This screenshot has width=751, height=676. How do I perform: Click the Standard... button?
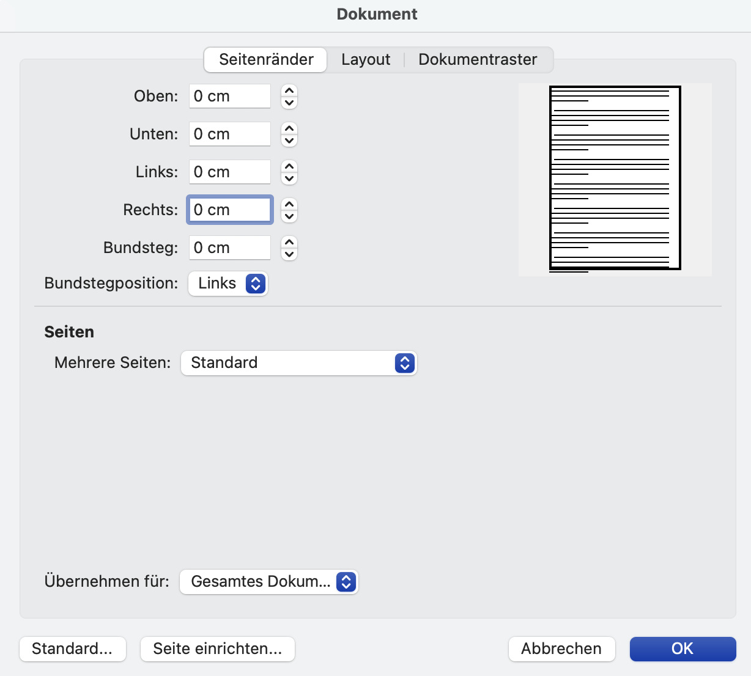point(73,649)
